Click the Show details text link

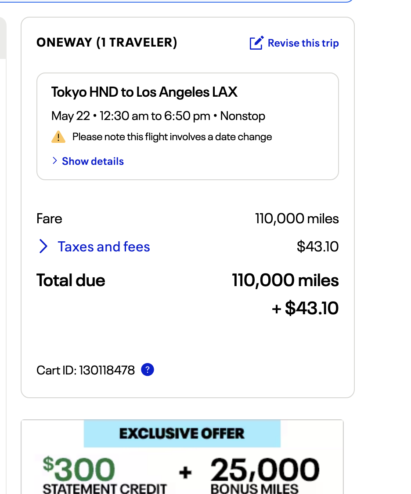click(x=93, y=161)
